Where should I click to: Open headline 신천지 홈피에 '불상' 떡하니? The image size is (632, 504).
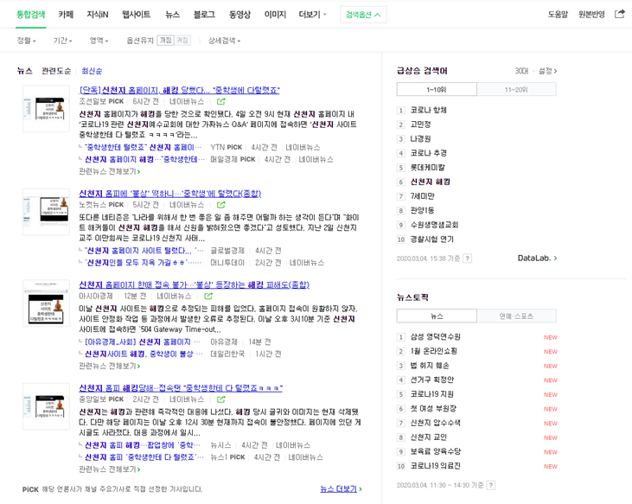(x=170, y=194)
